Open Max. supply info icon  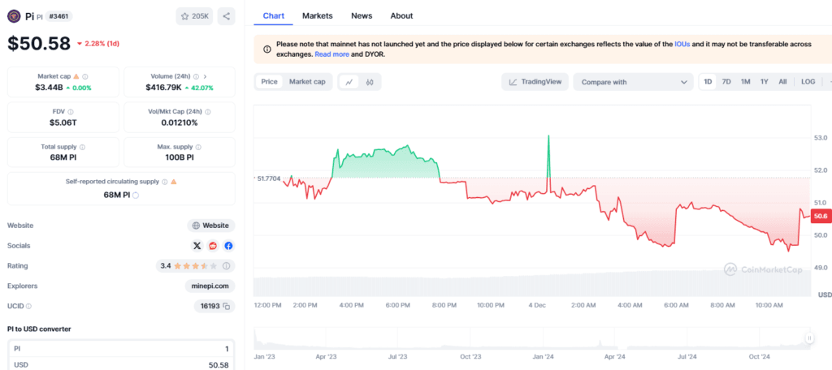coord(198,147)
